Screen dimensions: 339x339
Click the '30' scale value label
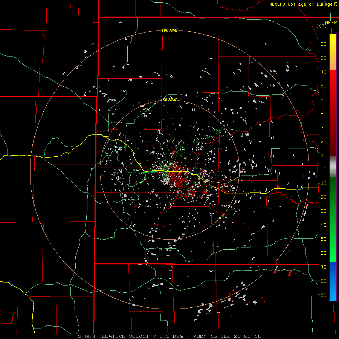point(324,128)
